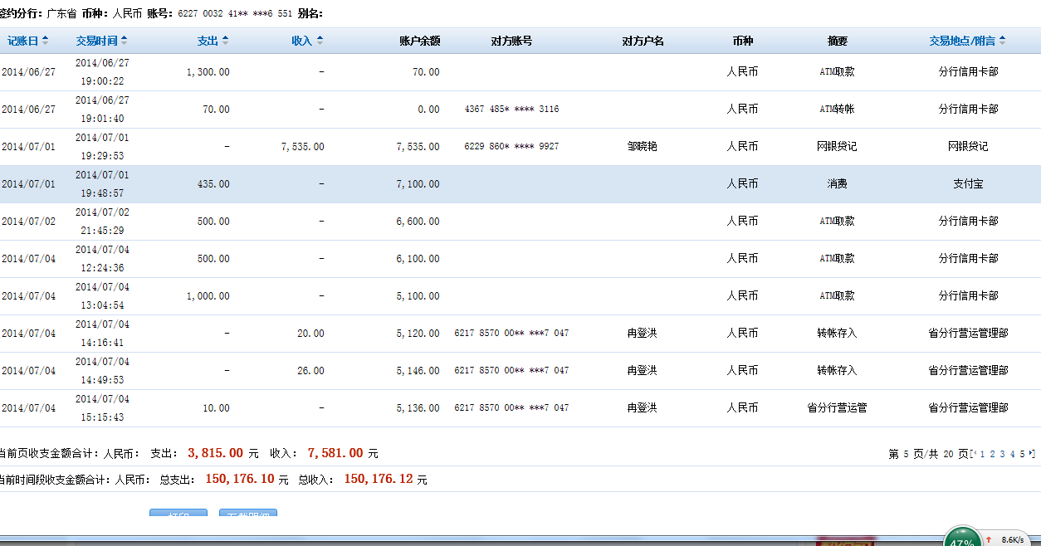Click sort arrows beside 交易地点/附言 header
Viewport: 1041px width, 546px height.
(x=1002, y=41)
